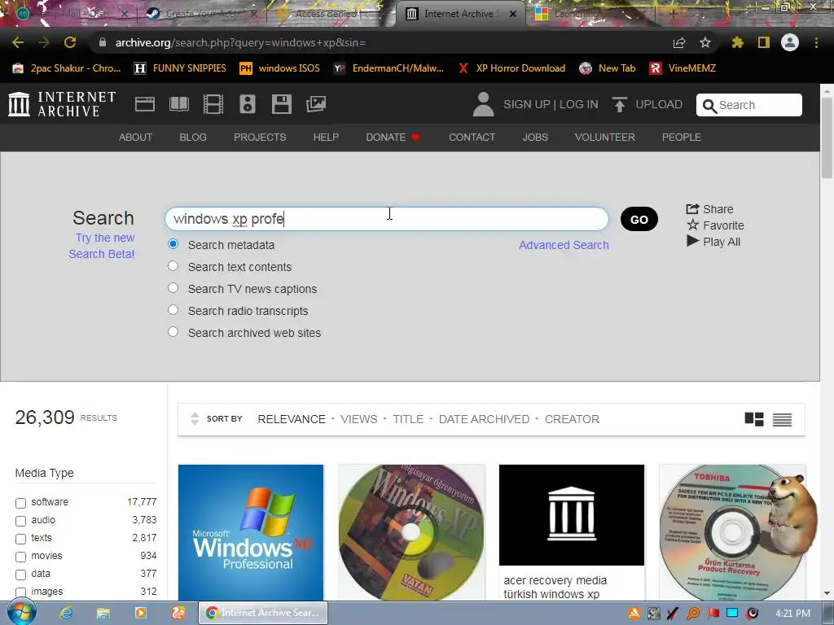Image resolution: width=834 pixels, height=625 pixels.
Task: Open Windows Explorer folder on taskbar
Action: [103, 613]
